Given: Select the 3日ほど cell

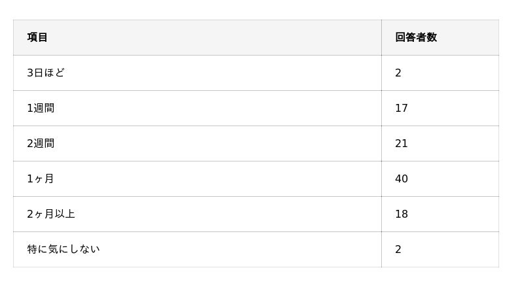Looking at the screenshot, I should pyautogui.click(x=46, y=73).
